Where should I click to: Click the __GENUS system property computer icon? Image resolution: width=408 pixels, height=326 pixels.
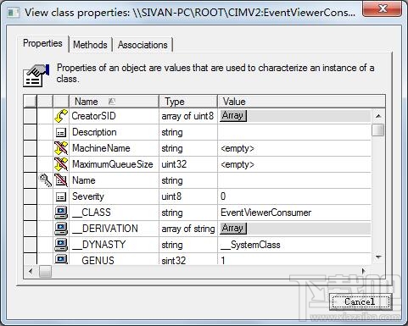coord(61,259)
